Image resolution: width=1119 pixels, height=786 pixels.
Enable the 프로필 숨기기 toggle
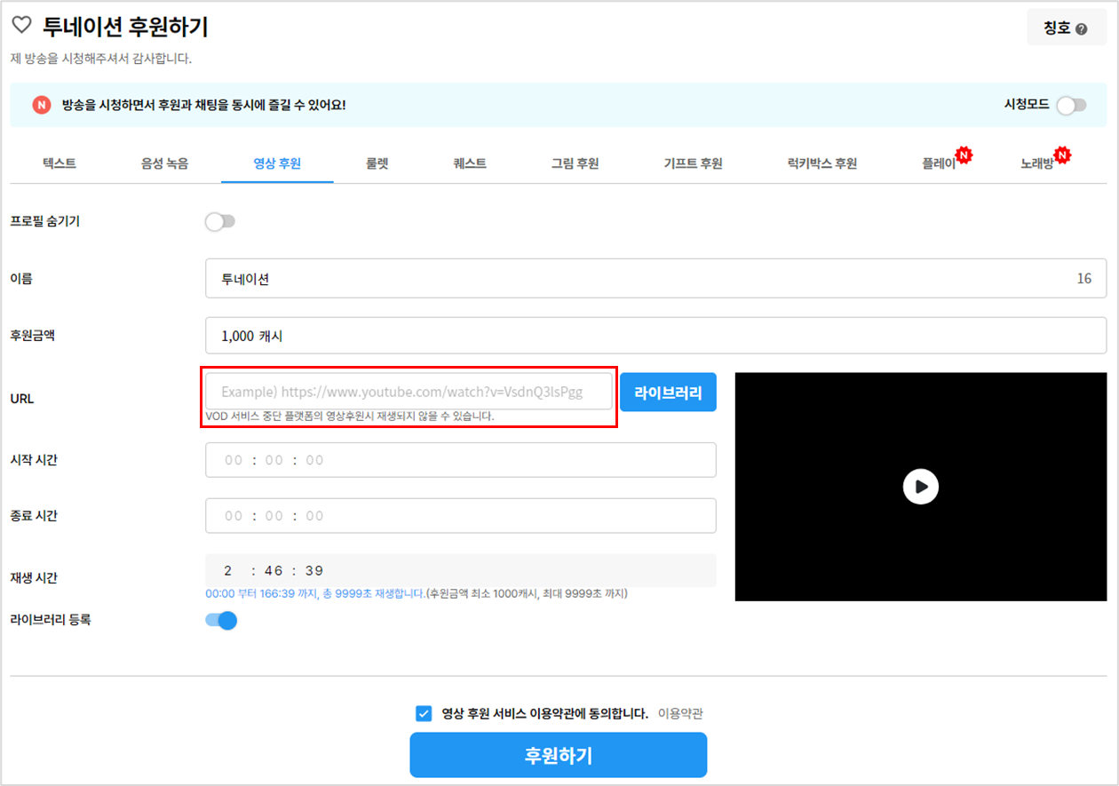pos(219,221)
